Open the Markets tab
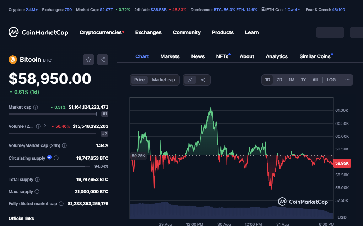The image size is (363, 226). pyautogui.click(x=170, y=56)
